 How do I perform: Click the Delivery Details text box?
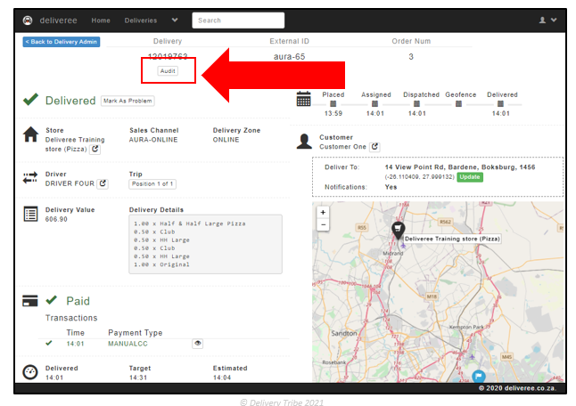tap(205, 244)
